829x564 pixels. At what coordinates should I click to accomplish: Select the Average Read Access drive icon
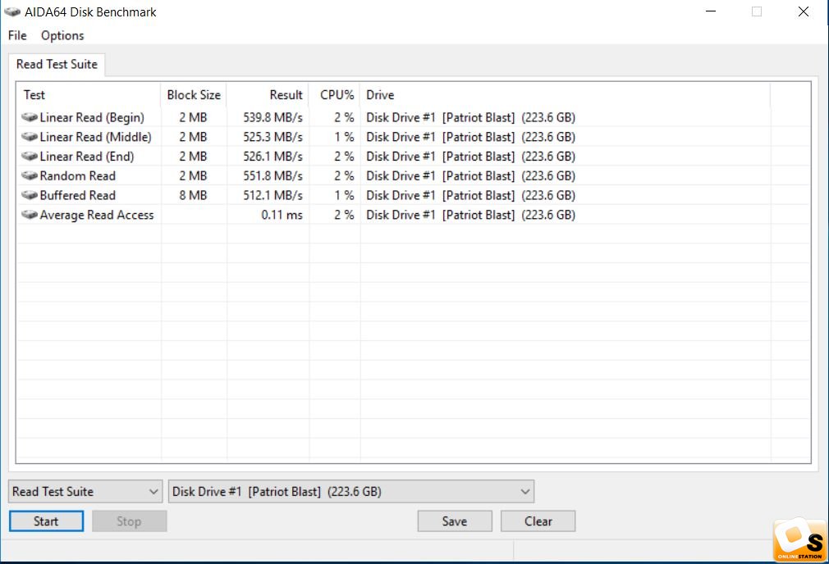(x=30, y=215)
